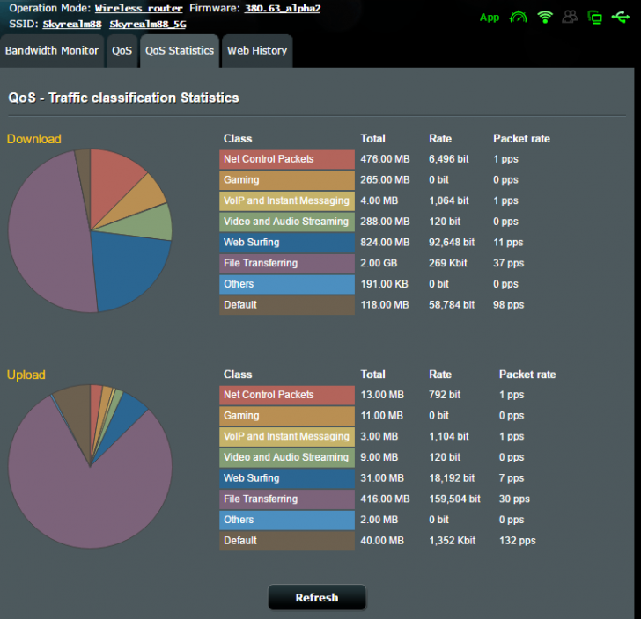This screenshot has height=619, width=641.
Task: Click the USB device status icon
Action: 620,18
